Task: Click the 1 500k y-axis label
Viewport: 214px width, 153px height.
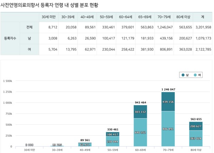Action: click(7, 81)
